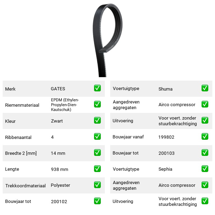Click the Trekkoordmateriaal label

coord(26,186)
